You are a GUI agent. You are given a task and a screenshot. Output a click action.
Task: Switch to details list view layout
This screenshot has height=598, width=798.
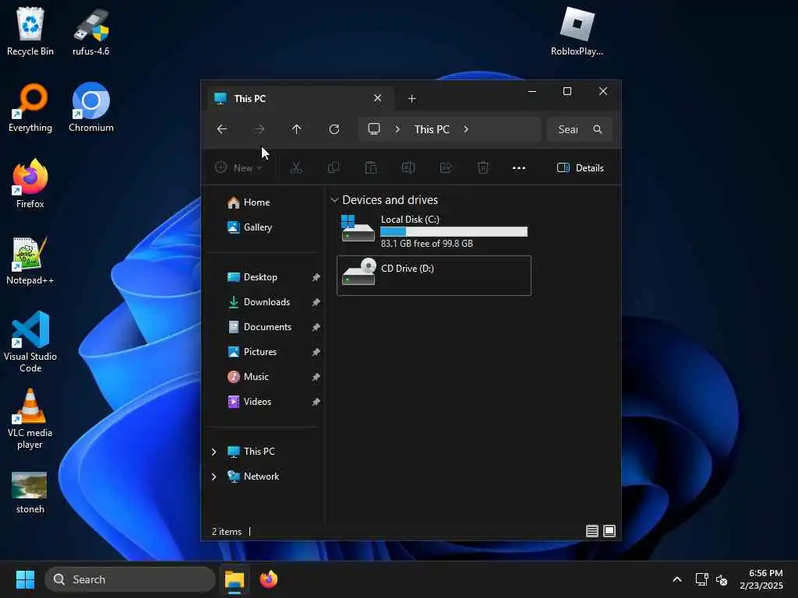[592, 531]
